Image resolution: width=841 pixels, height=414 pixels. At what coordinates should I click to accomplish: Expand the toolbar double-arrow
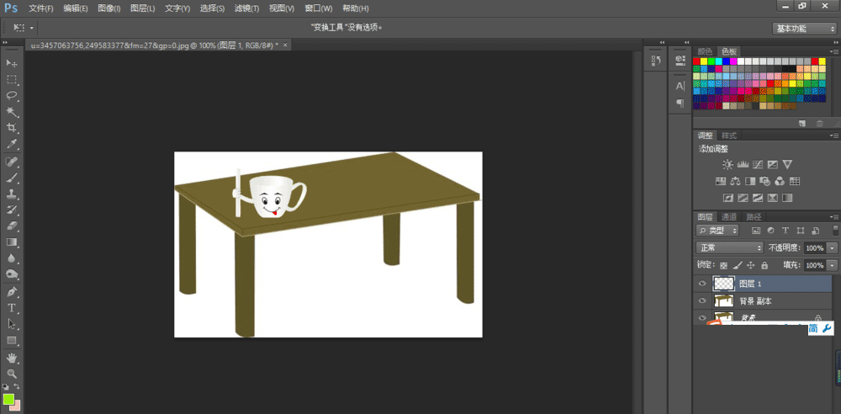[5, 42]
